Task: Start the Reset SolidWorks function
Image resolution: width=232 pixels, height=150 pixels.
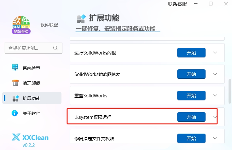Action: pyautogui.click(x=191, y=95)
